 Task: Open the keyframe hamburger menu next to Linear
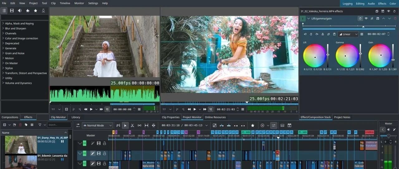[362, 34]
